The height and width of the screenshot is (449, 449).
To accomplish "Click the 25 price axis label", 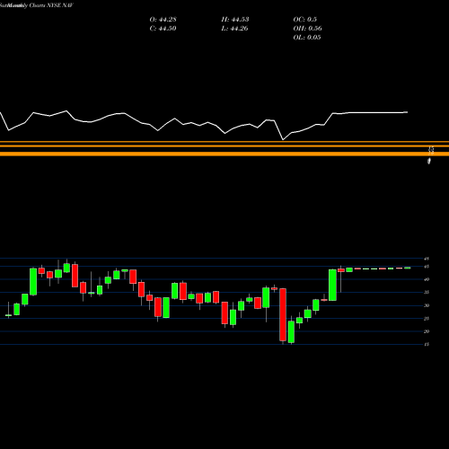I will click(x=427, y=319).
